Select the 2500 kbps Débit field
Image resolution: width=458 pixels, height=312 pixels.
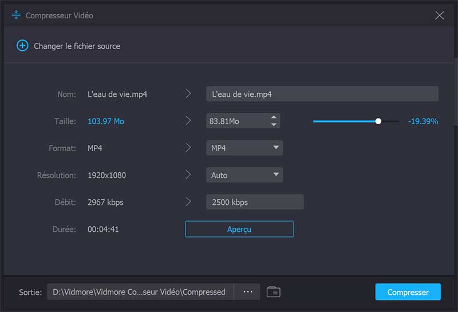[x=254, y=202]
